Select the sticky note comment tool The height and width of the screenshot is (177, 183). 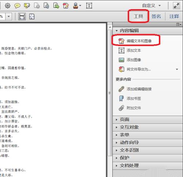17,6
